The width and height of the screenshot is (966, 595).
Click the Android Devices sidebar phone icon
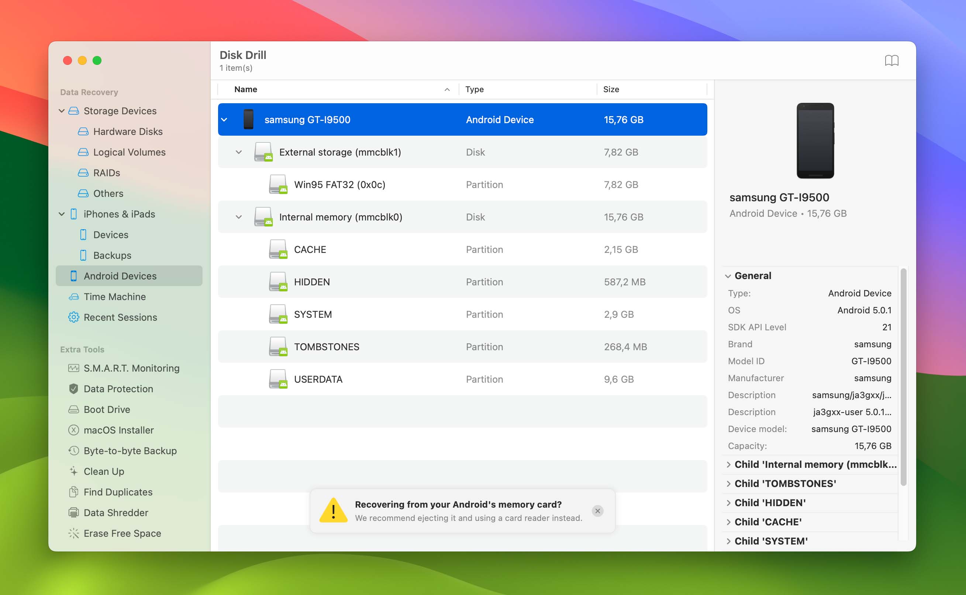tap(74, 276)
